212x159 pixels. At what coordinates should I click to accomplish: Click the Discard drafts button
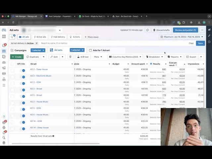pos(161,30)
